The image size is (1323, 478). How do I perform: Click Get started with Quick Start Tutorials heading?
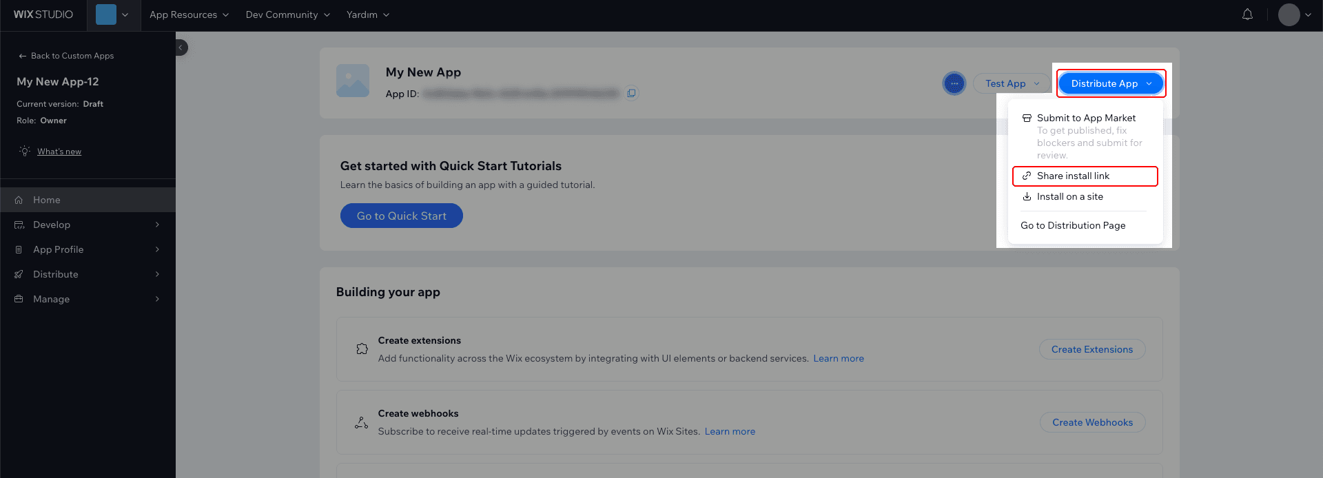click(451, 166)
